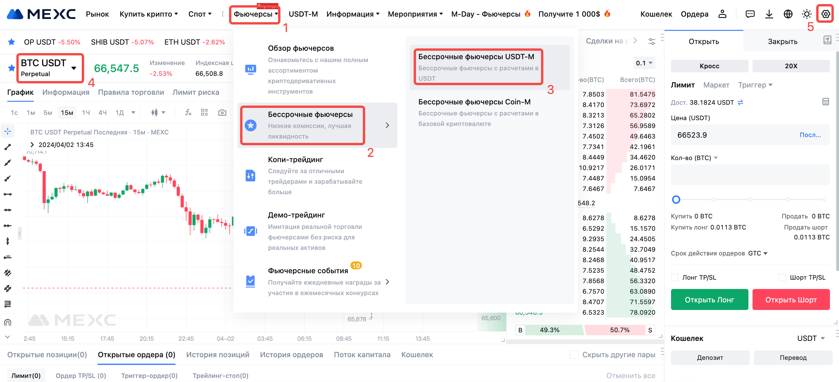The width and height of the screenshot is (839, 382).
Task: Click transfer arrows next to available balance
Action: click(x=740, y=102)
